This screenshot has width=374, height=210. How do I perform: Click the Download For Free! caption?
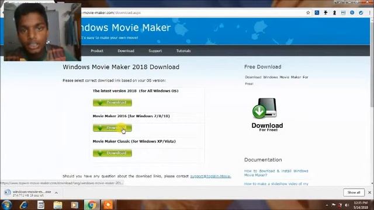click(x=267, y=127)
